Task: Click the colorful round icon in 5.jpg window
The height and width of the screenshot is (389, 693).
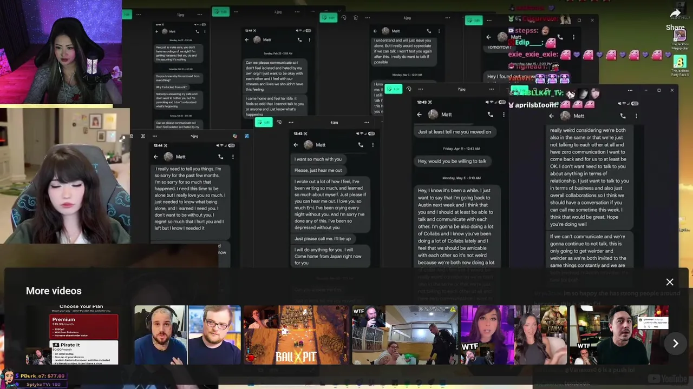Action: coord(235,136)
